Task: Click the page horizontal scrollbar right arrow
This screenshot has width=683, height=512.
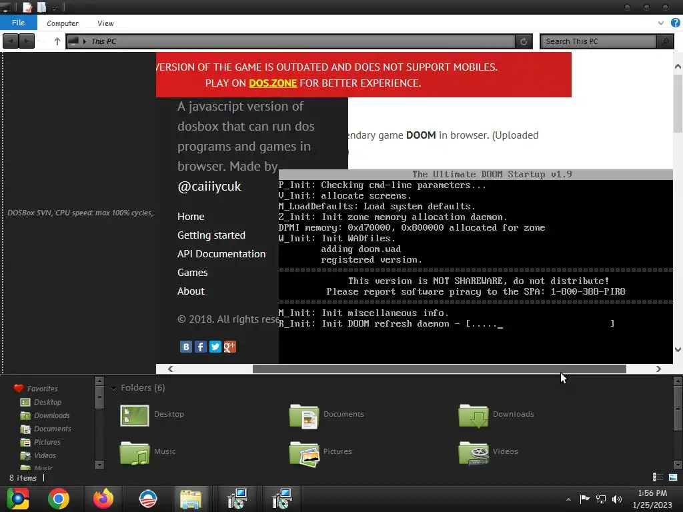Action: (658, 369)
